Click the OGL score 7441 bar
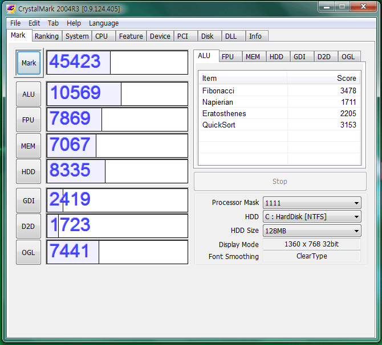 tap(117, 252)
